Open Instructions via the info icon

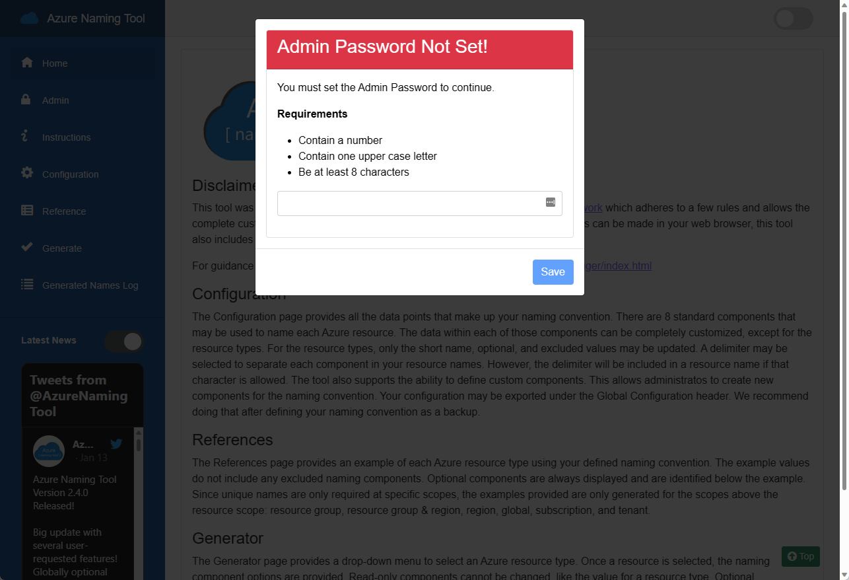point(26,137)
